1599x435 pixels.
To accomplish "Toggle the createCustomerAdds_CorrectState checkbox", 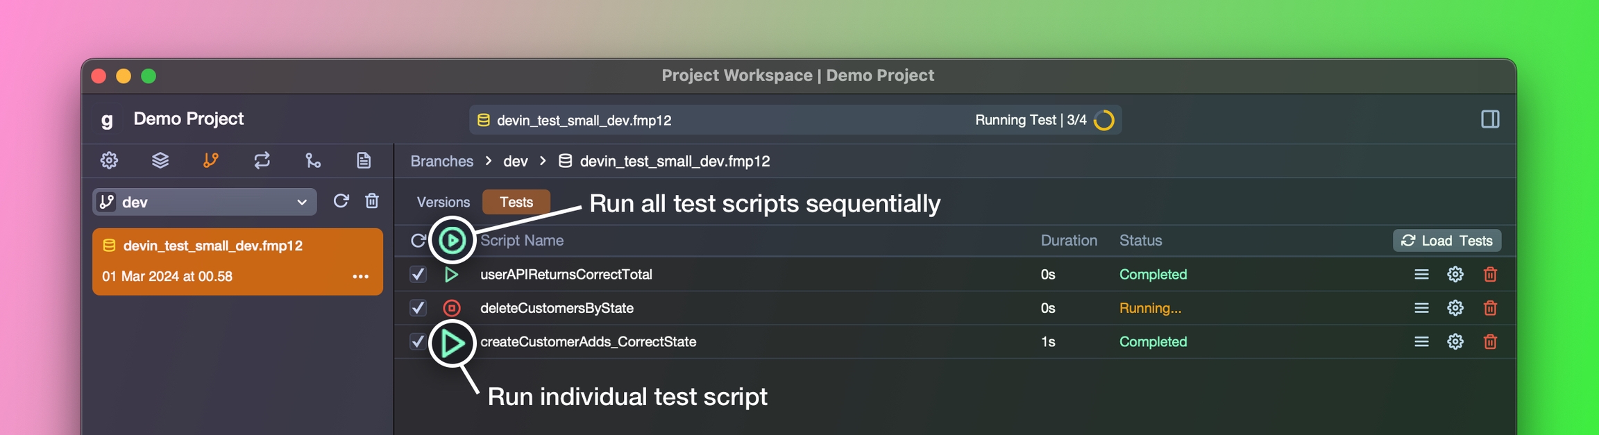I will [417, 341].
